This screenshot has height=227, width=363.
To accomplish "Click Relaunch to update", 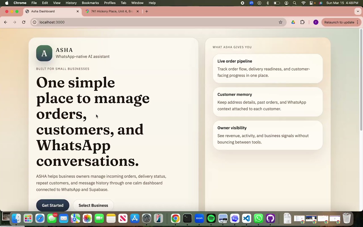I will tap(339, 22).
